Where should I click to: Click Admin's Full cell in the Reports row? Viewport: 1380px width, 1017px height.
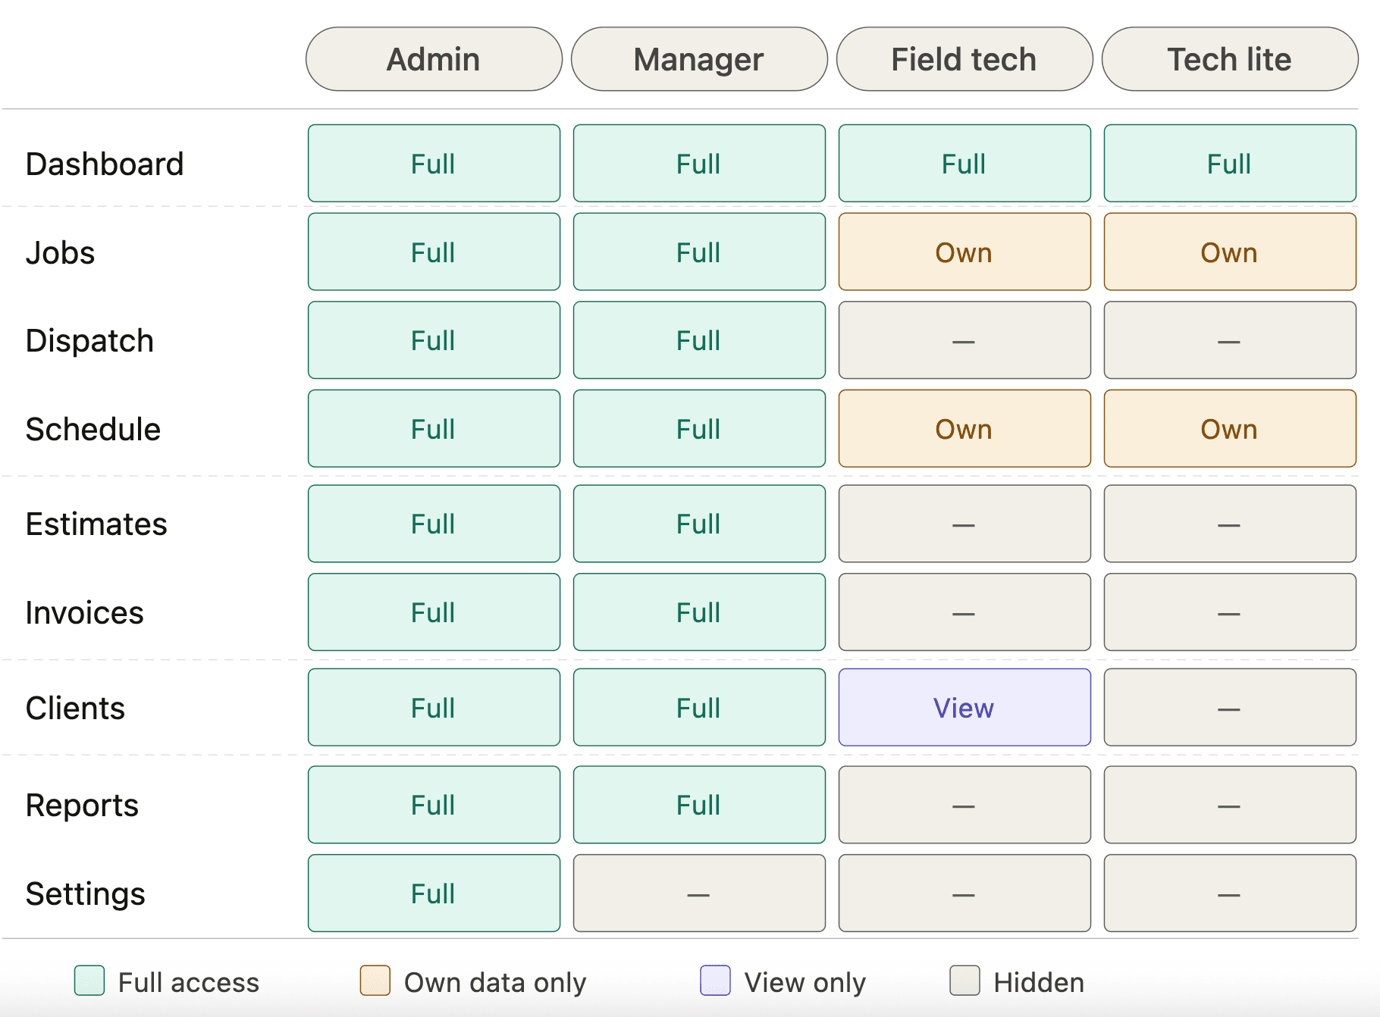433,805
